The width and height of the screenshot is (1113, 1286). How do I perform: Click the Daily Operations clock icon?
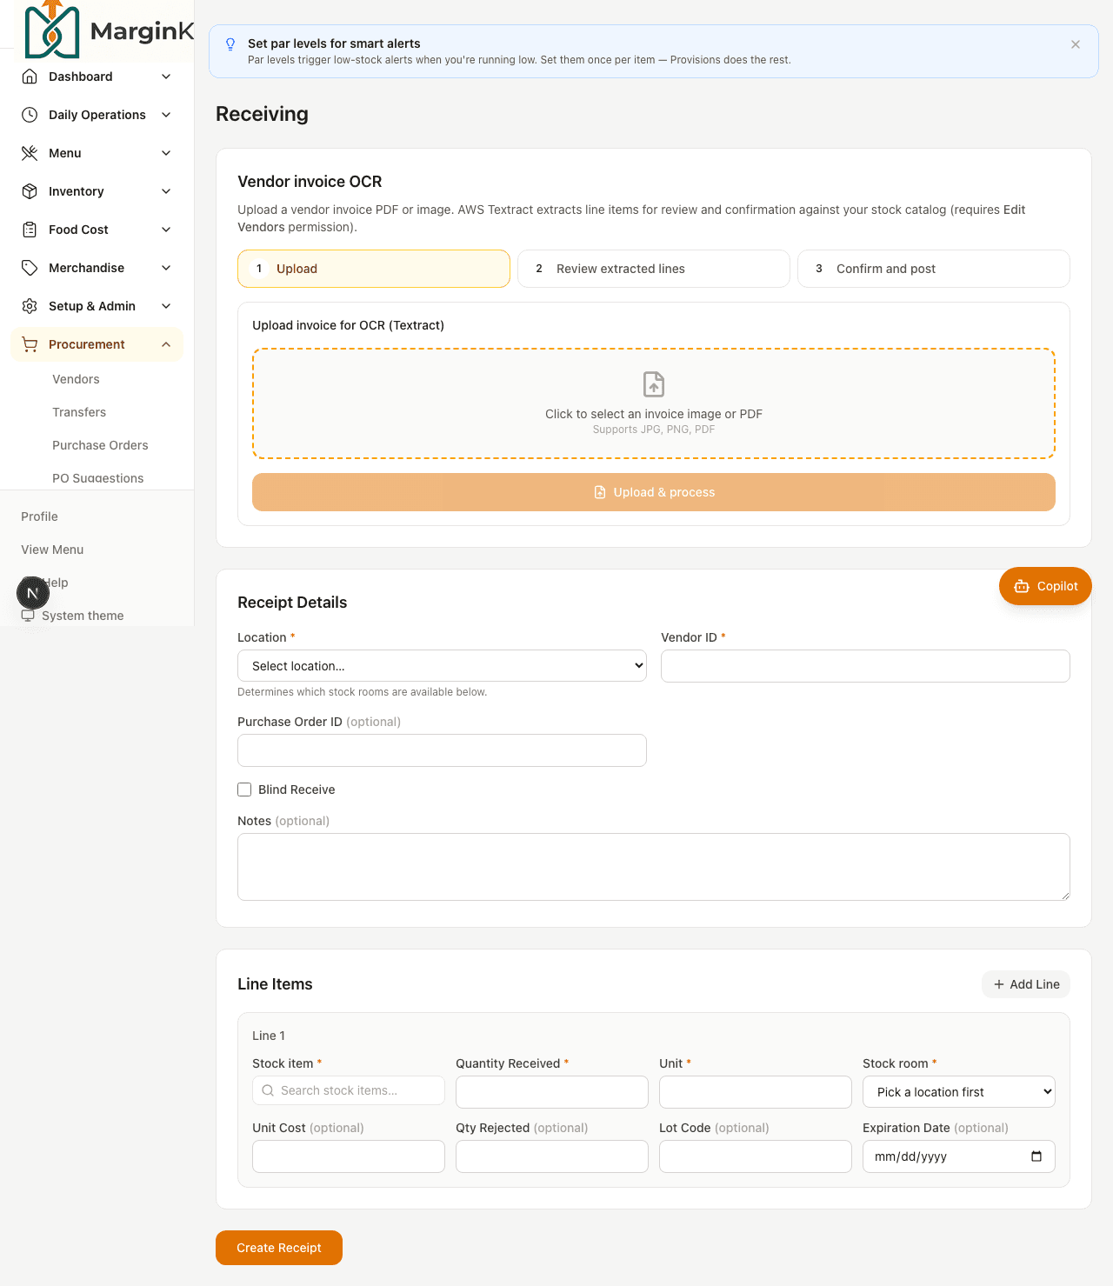[30, 115]
